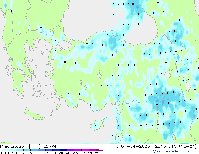The image size is (199, 154).
Task: Click the dark navy 25–30 mm legend swatch
Action: 63,150
